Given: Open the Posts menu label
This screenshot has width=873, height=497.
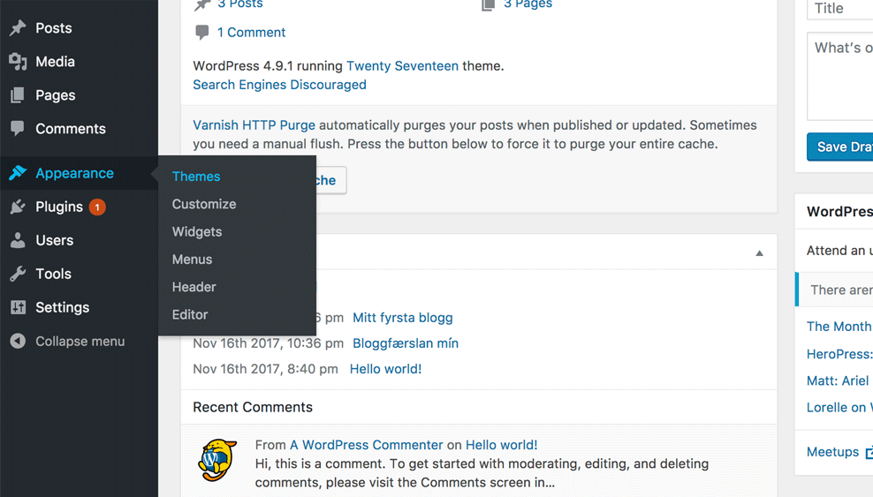Looking at the screenshot, I should coord(53,27).
